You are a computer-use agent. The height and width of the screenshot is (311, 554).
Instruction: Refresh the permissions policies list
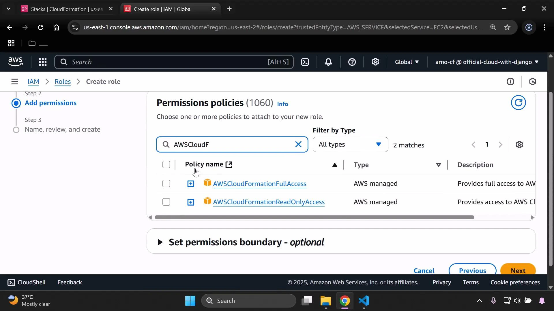[519, 103]
